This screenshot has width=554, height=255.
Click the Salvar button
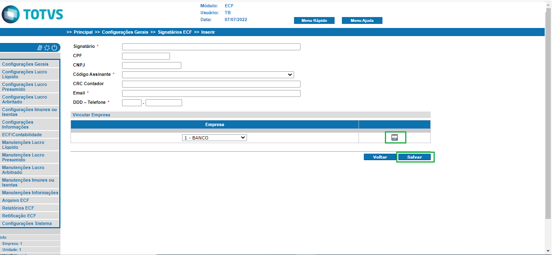[x=414, y=157]
